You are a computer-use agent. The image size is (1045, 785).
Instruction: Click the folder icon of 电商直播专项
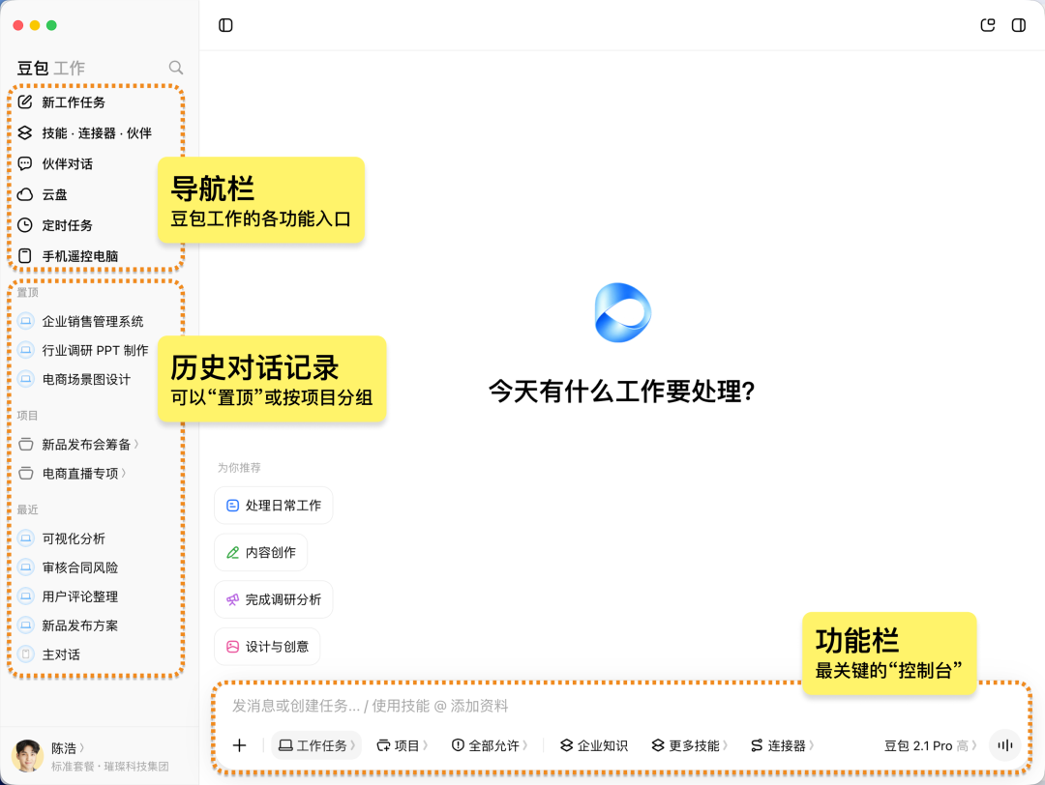[x=26, y=474]
